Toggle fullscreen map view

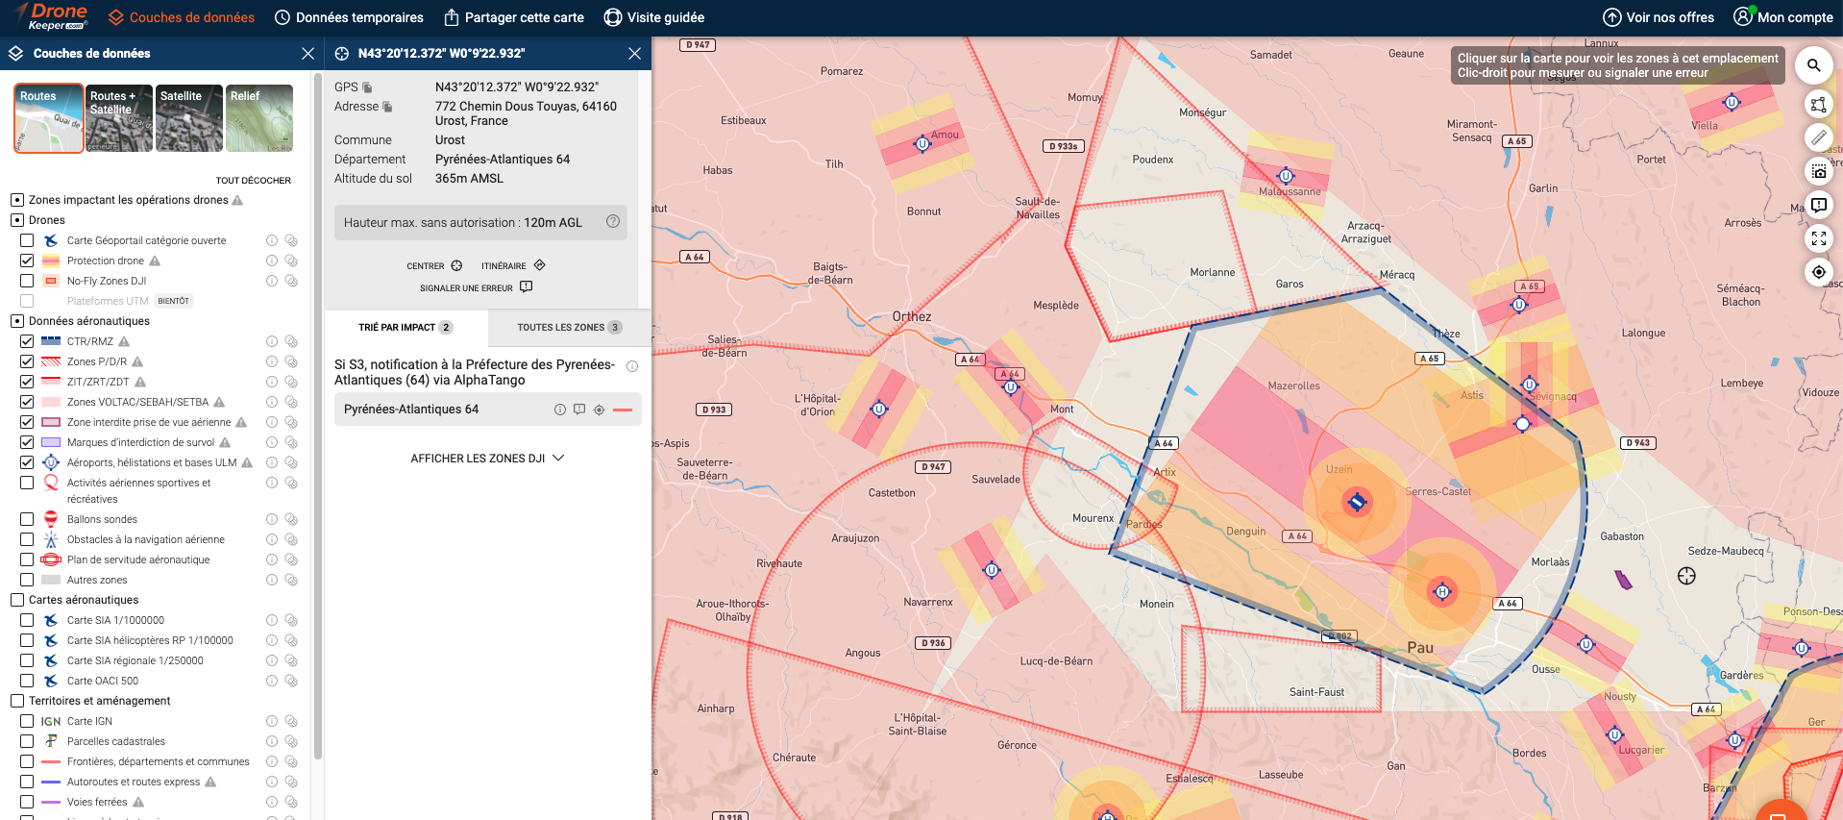click(x=1818, y=237)
